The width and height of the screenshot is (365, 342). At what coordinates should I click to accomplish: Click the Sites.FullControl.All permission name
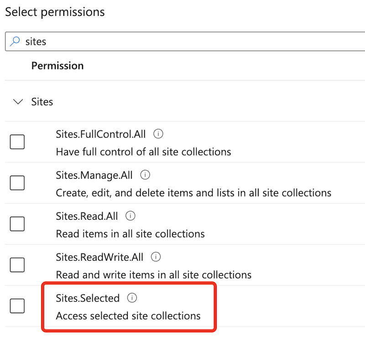point(101,134)
